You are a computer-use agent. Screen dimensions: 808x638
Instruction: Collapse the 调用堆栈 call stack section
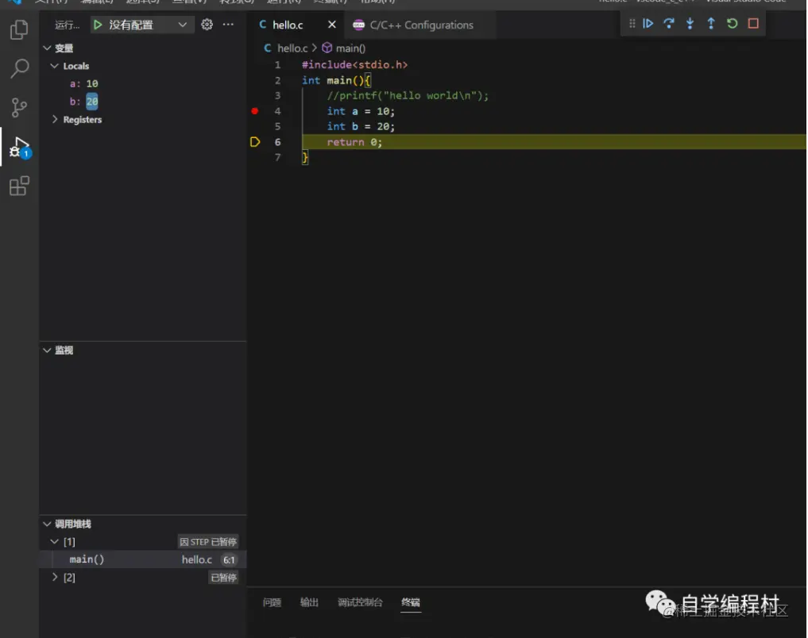[47, 524]
